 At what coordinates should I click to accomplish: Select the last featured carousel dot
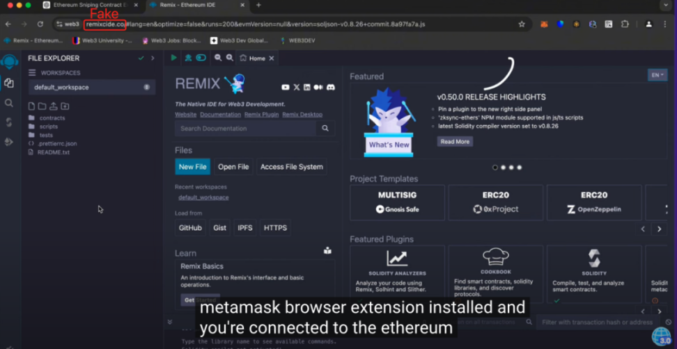coord(520,168)
